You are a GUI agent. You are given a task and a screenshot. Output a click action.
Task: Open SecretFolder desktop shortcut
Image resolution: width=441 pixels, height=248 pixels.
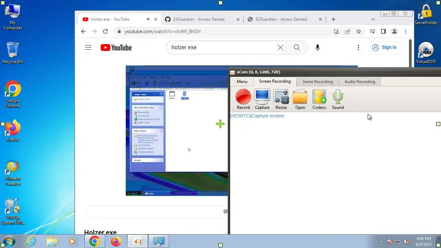pos(426,14)
